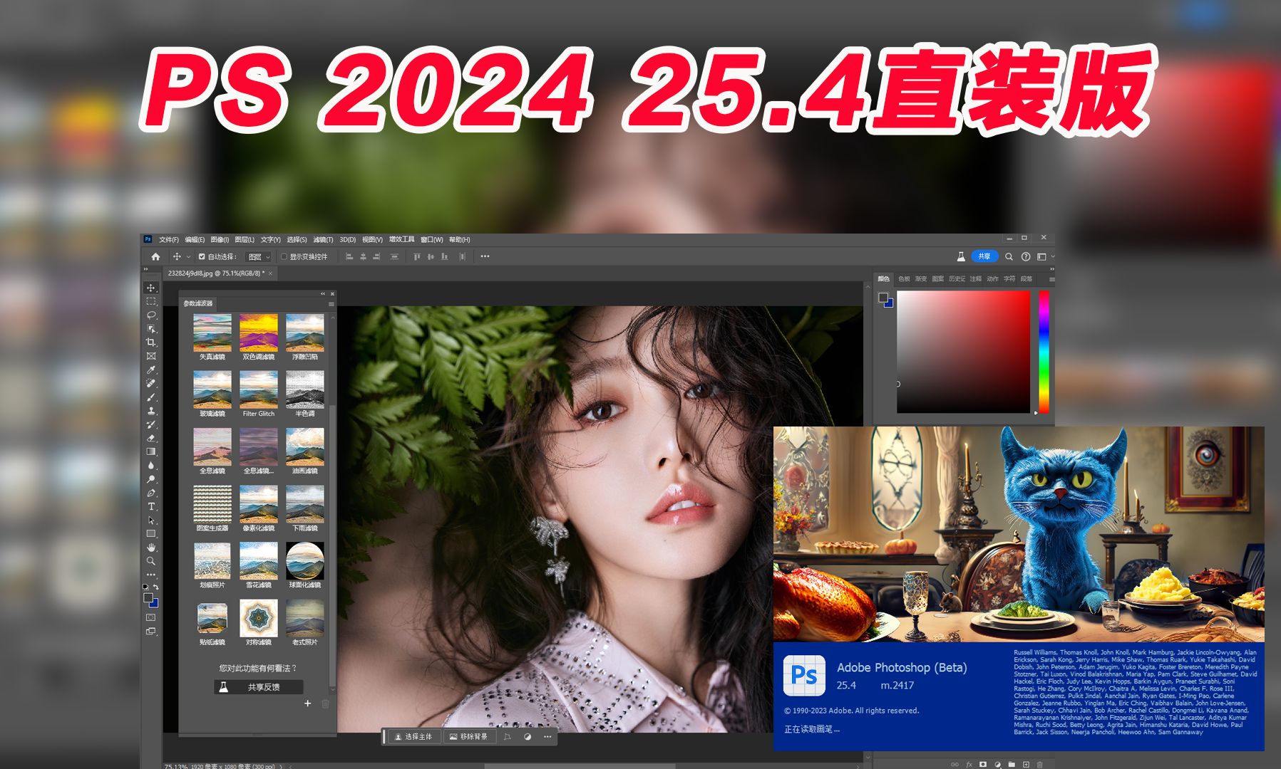This screenshot has width=1281, height=769.
Task: Collapse the 参数滤波器 panel double arrows
Action: tap(323, 293)
